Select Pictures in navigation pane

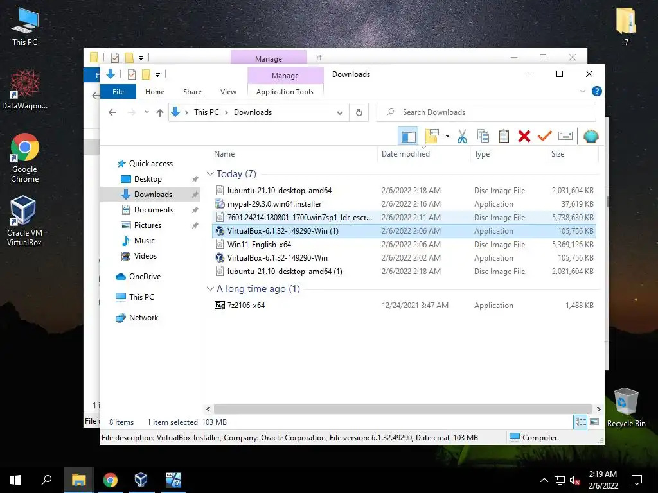[x=148, y=225]
